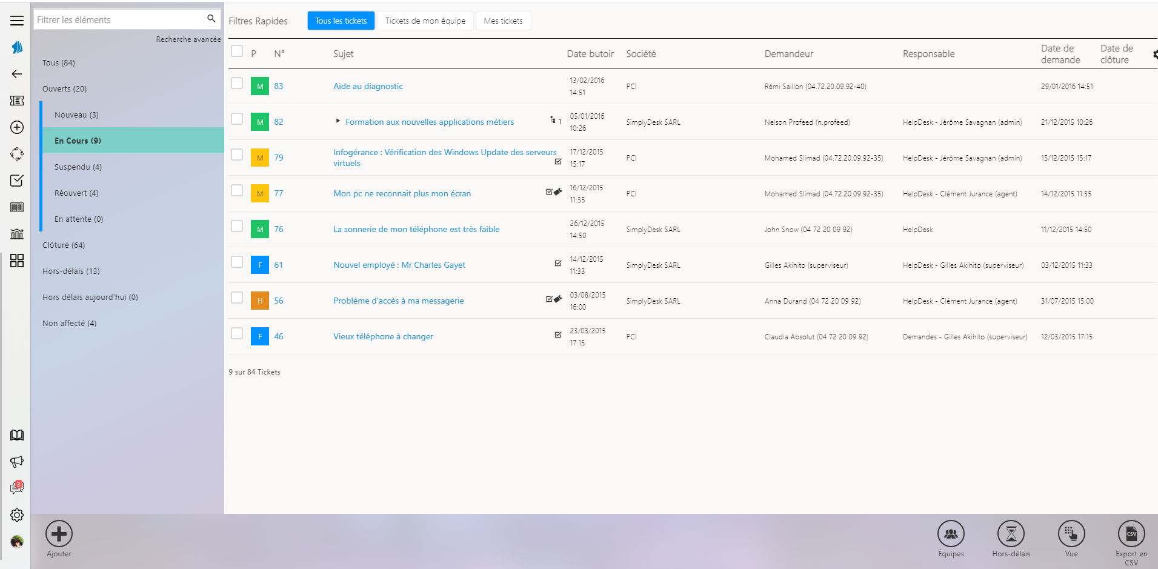1158x569 pixels.
Task: Open ticket Mon pc ne reconnait plus mon écran
Action: [x=402, y=193]
